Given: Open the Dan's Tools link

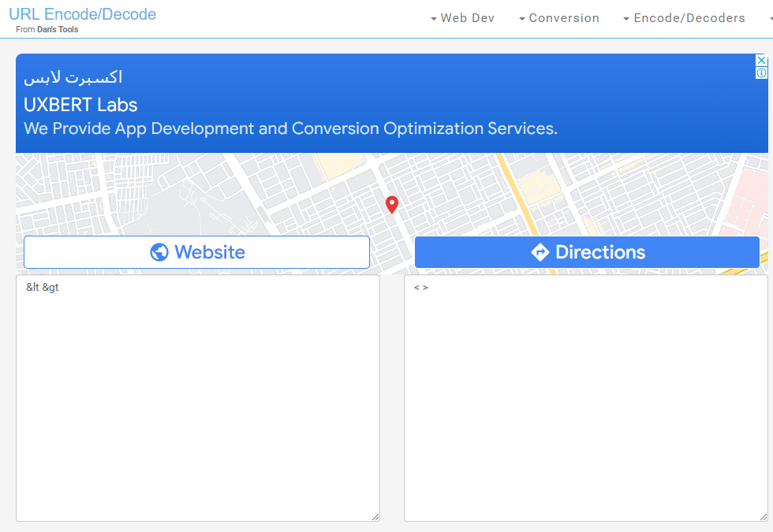Looking at the screenshot, I should 58,30.
